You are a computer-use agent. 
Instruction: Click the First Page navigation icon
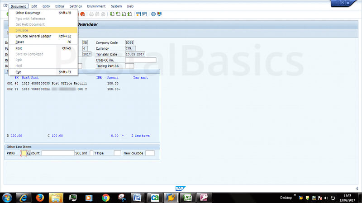point(112,14)
